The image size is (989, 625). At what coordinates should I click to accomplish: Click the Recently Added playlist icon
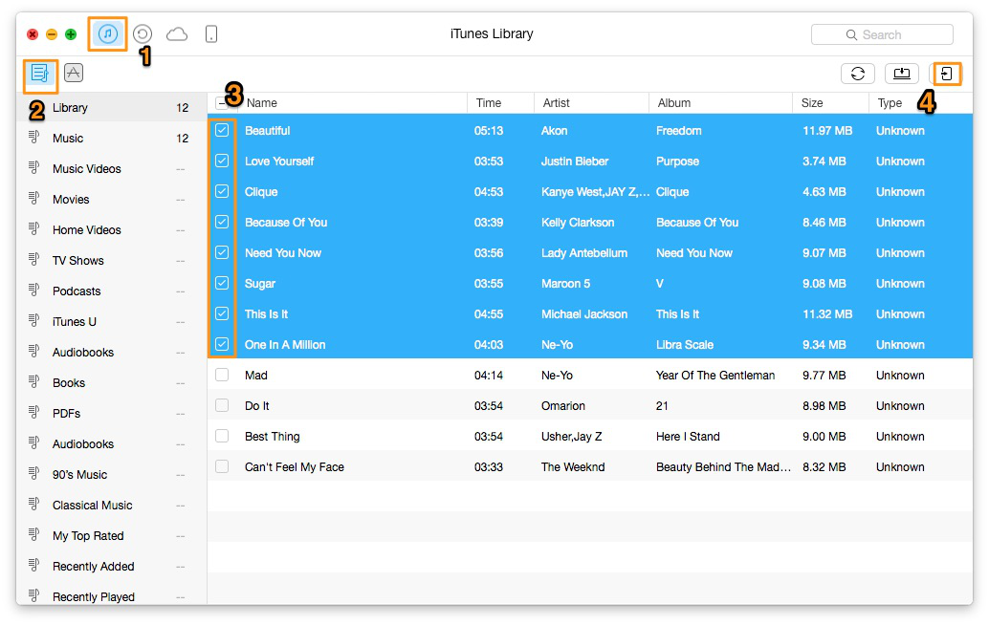click(34, 565)
